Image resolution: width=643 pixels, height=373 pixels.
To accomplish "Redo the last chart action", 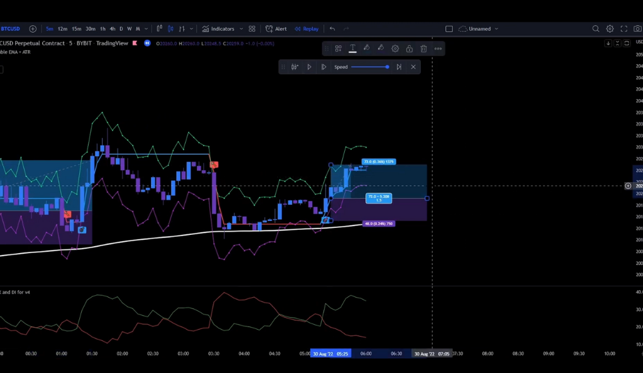I will (346, 29).
